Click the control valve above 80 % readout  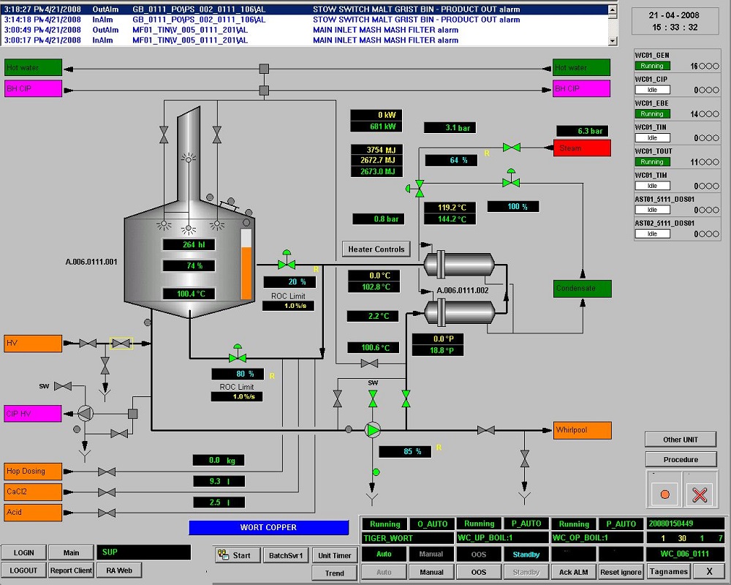pyautogui.click(x=236, y=357)
